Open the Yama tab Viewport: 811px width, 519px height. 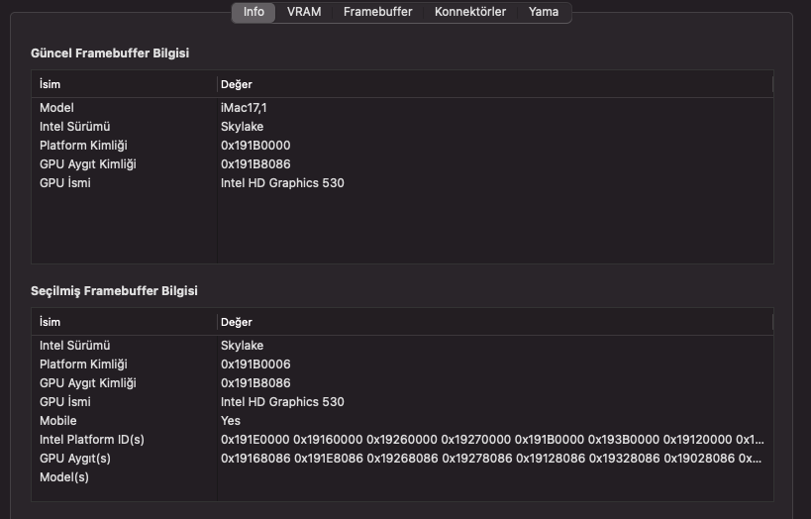click(544, 12)
